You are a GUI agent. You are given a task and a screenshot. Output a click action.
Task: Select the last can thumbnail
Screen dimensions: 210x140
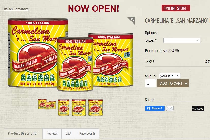coord(96,108)
